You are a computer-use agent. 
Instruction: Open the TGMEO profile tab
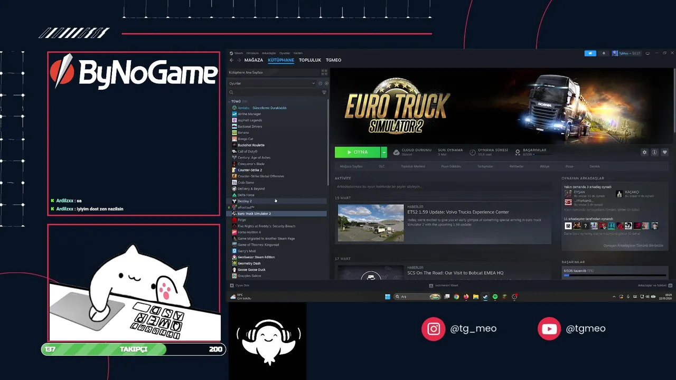point(333,60)
